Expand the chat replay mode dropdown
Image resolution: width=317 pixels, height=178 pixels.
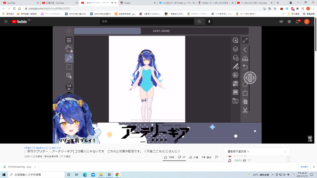click(x=238, y=151)
